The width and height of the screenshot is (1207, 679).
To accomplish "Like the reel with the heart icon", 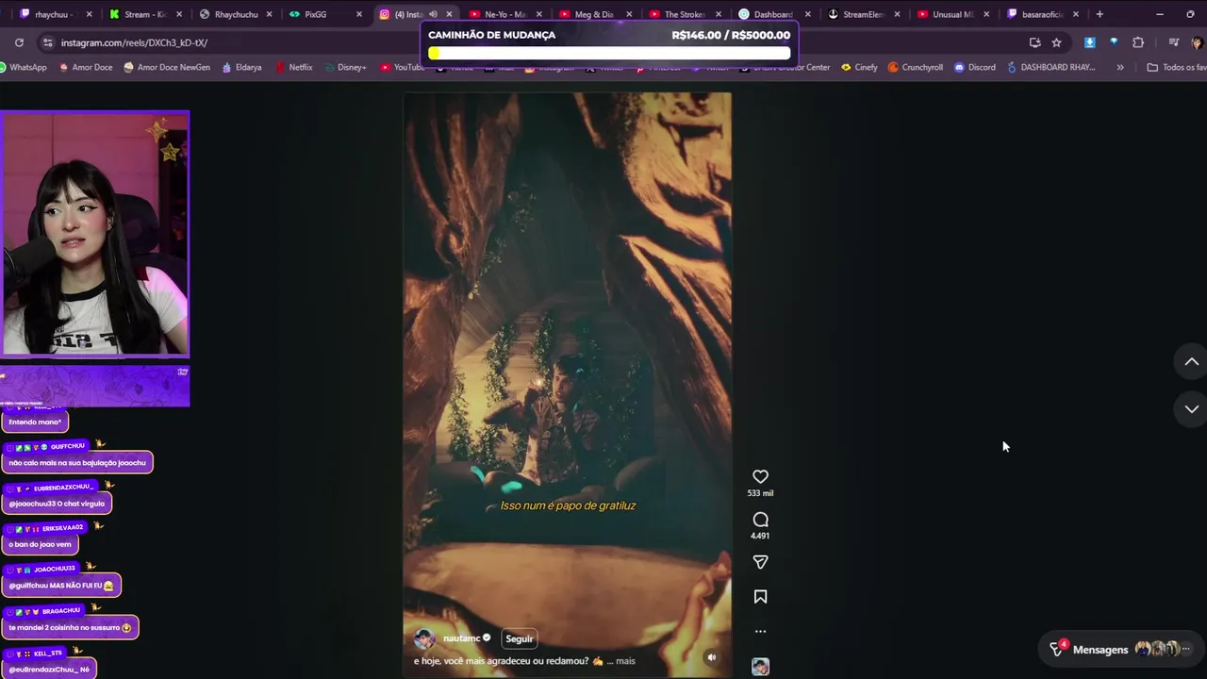I will (x=760, y=477).
